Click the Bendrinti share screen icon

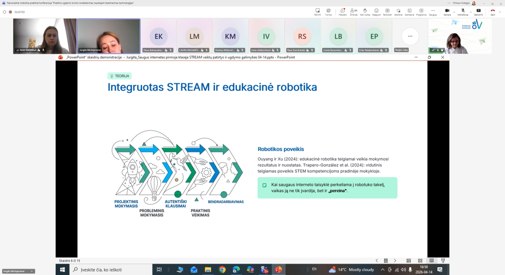coord(478,11)
